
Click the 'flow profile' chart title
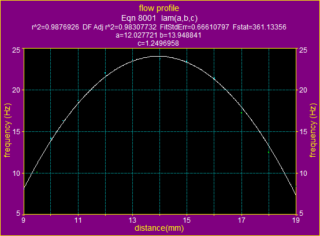coord(159,8)
